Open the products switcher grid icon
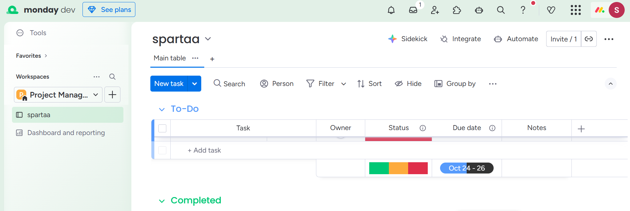The image size is (630, 211). click(x=575, y=10)
